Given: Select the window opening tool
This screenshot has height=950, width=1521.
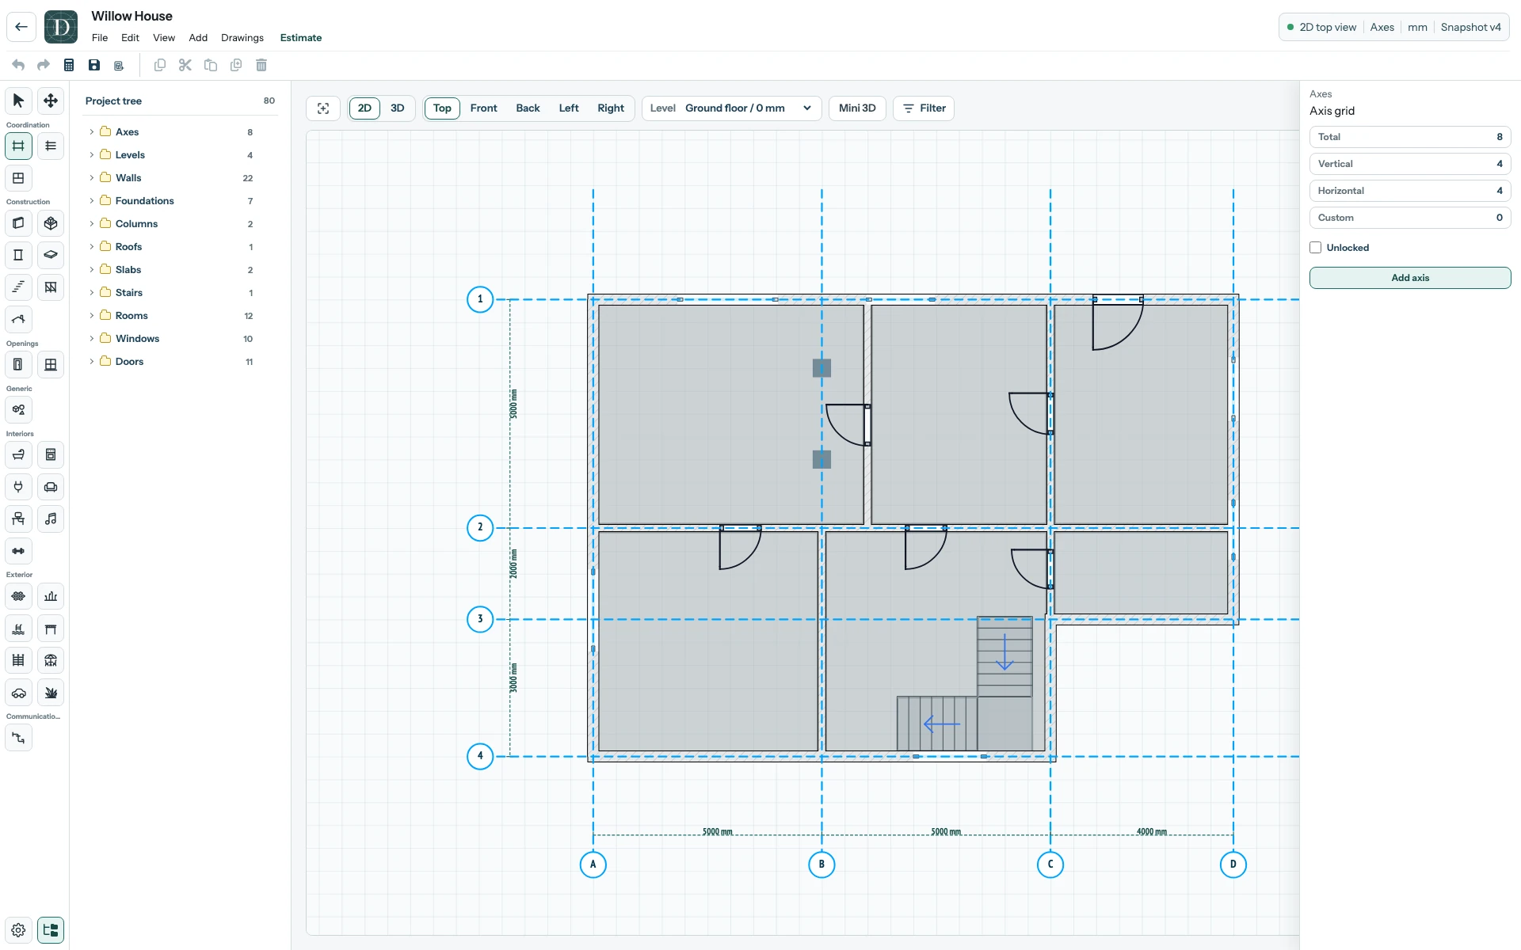Looking at the screenshot, I should point(51,364).
